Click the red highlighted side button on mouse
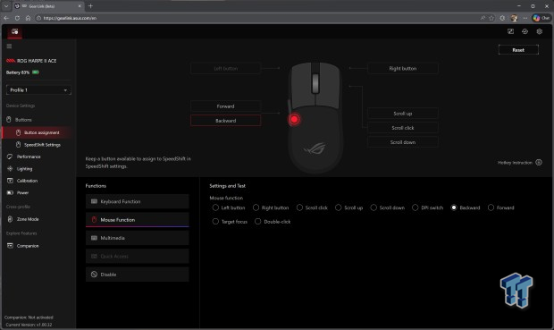554x330 pixels. pos(294,119)
